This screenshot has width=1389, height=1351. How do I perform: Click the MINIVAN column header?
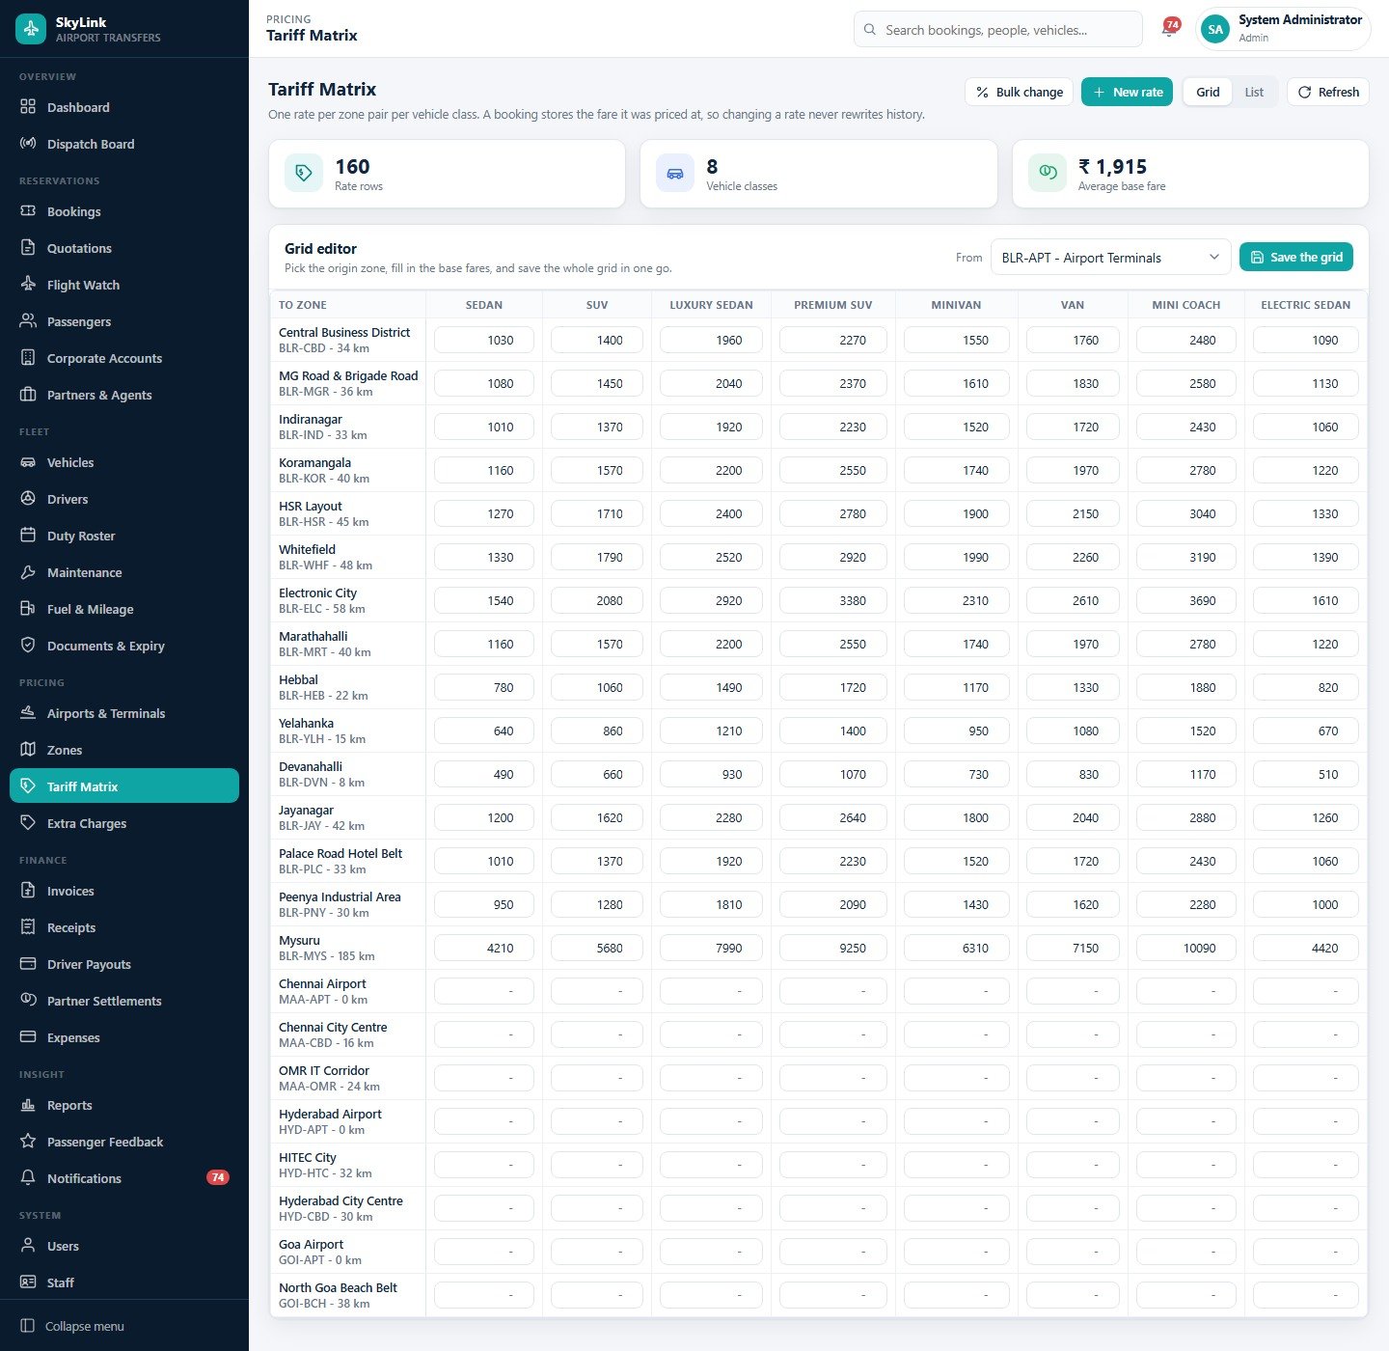coord(956,305)
